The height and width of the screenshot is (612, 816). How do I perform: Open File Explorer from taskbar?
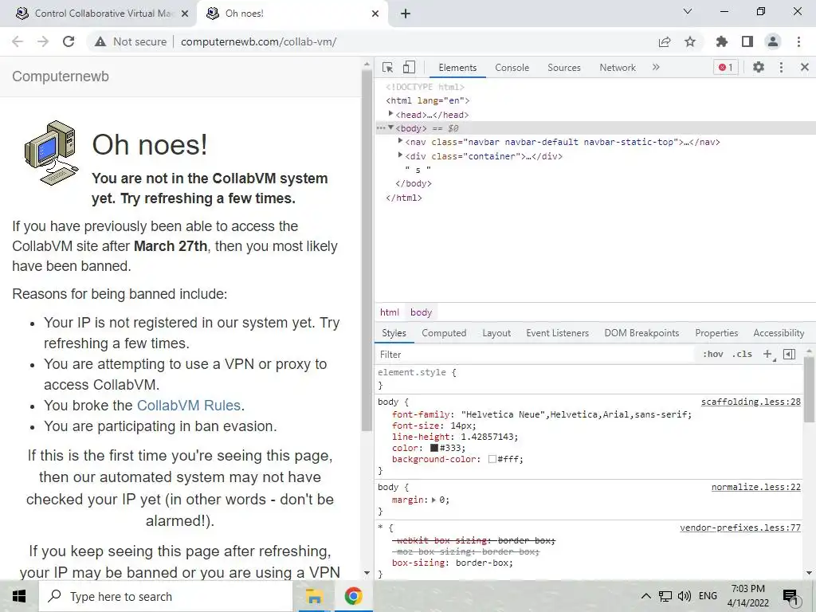pyautogui.click(x=314, y=596)
